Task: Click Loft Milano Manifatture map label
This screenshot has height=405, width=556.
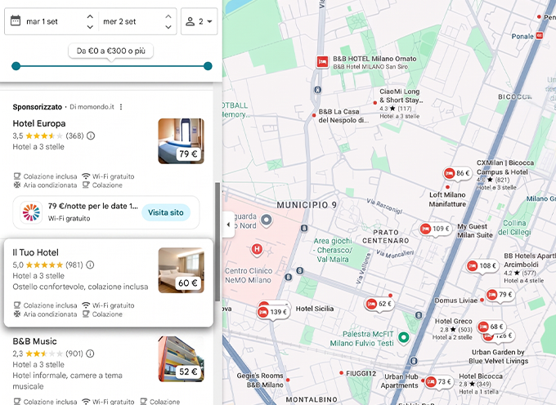Action: click(447, 199)
